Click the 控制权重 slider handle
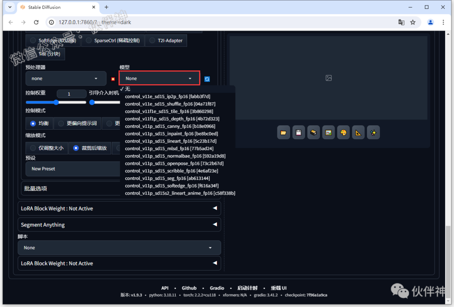Screen dimensions: 454x307 pos(56,102)
